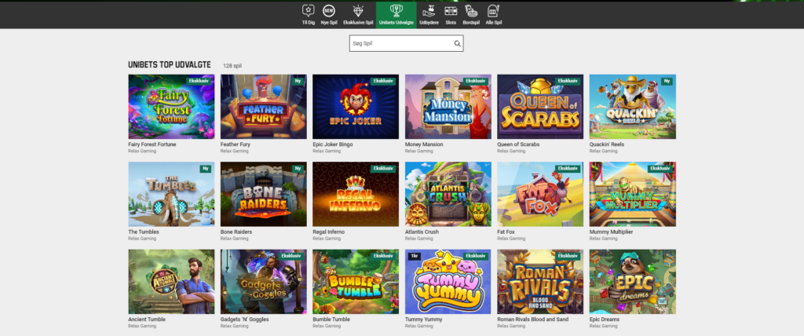
Task: Click the Atlantis Crush title text
Action: coord(423,232)
